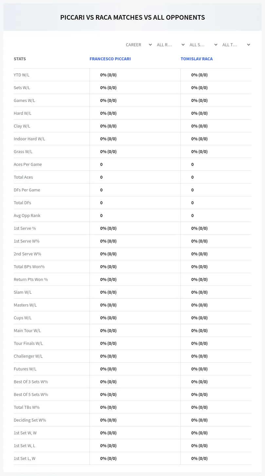The width and height of the screenshot is (265, 476).
Task: Expand the ALL R… filter dropdown
Action: (171, 45)
